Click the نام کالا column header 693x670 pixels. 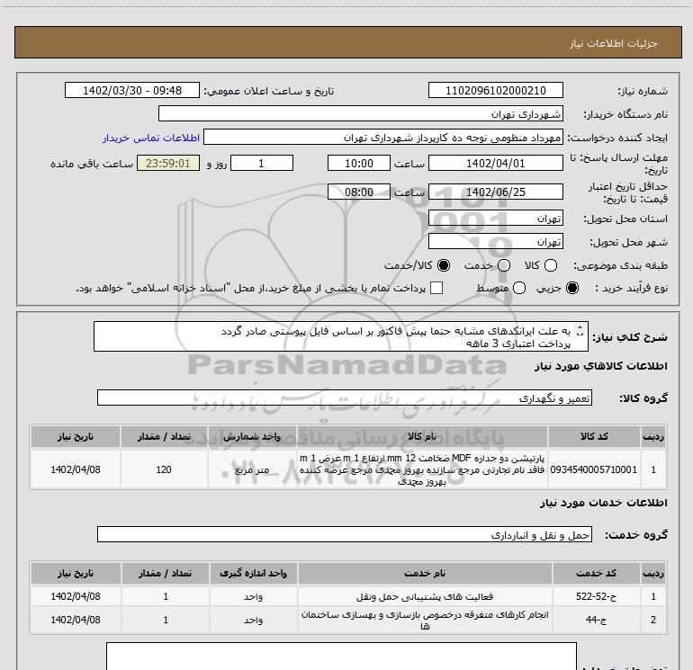[421, 437]
